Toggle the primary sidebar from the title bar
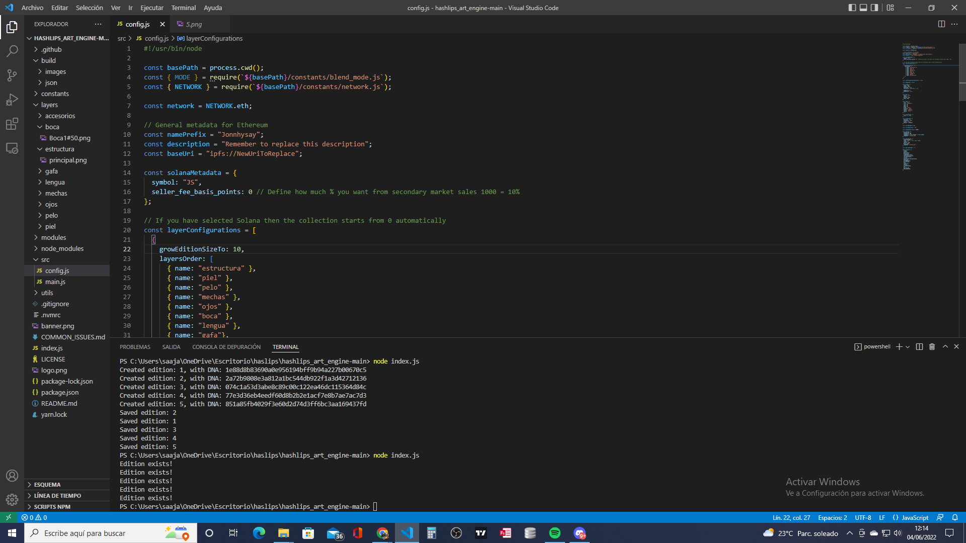Viewport: 966px width, 543px height. pos(852,8)
